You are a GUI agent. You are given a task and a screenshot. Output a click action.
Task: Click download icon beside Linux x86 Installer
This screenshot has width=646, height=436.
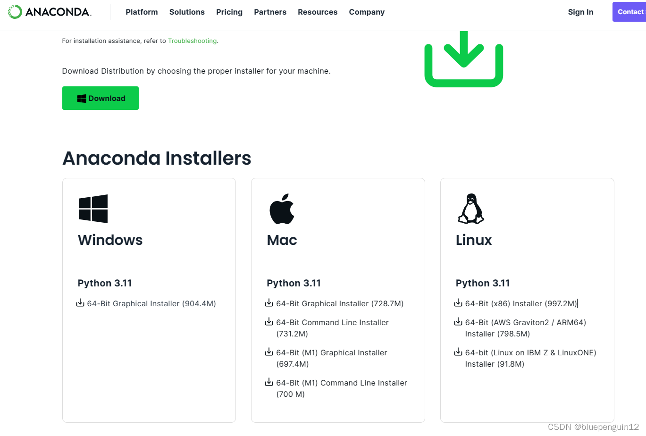(x=458, y=303)
